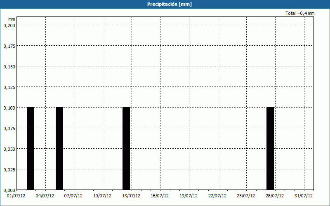Click the 25/07/12 date label
This screenshot has width=330, height=206.
(x=246, y=196)
